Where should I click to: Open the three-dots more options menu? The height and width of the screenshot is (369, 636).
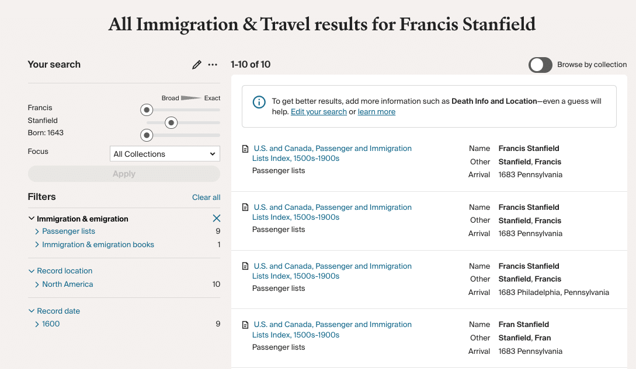click(213, 65)
